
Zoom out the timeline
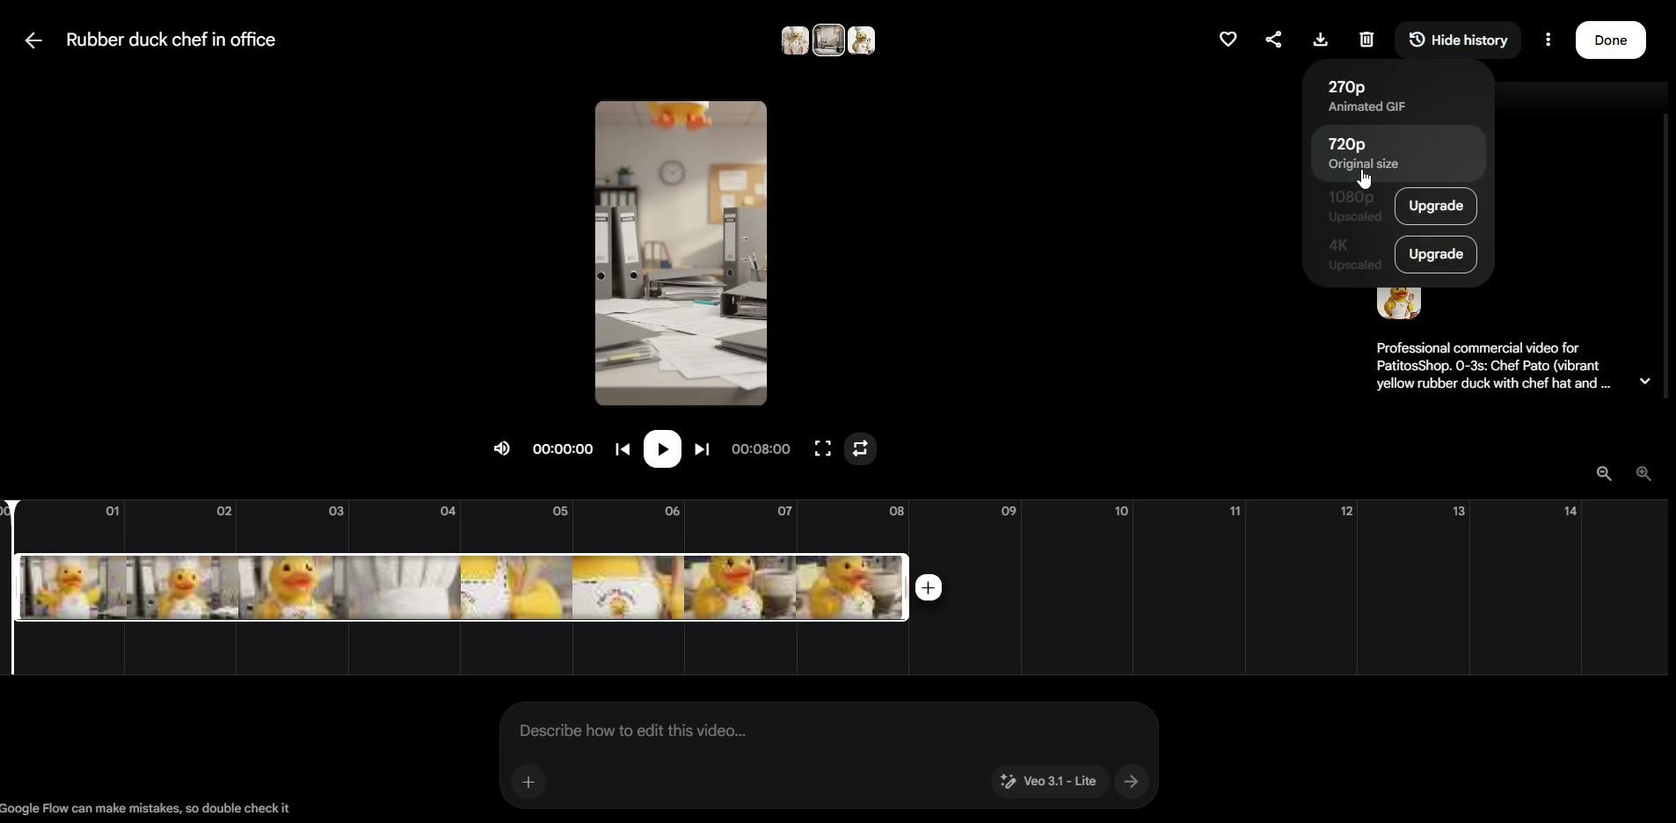pos(1604,474)
